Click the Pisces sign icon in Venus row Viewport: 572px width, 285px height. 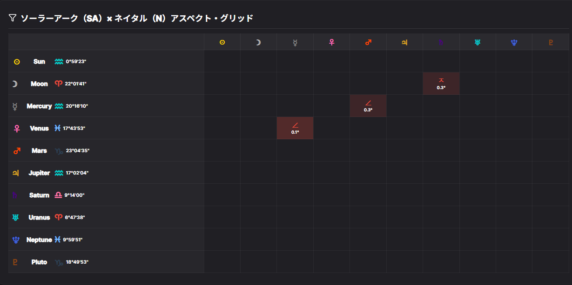[57, 128]
